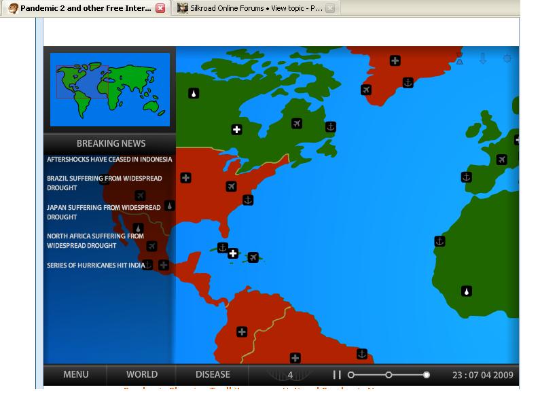This screenshot has width=540, height=398.
Task: Set game speed to slowest point
Action: 351,375
